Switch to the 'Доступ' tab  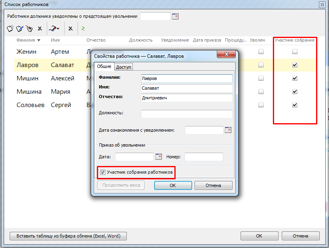pos(124,67)
